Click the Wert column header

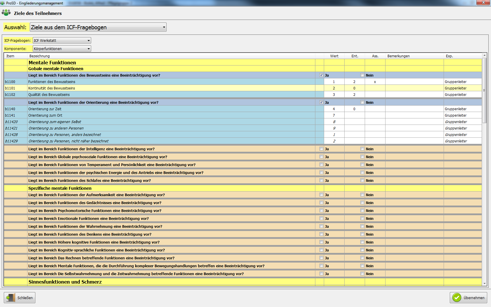coord(334,56)
